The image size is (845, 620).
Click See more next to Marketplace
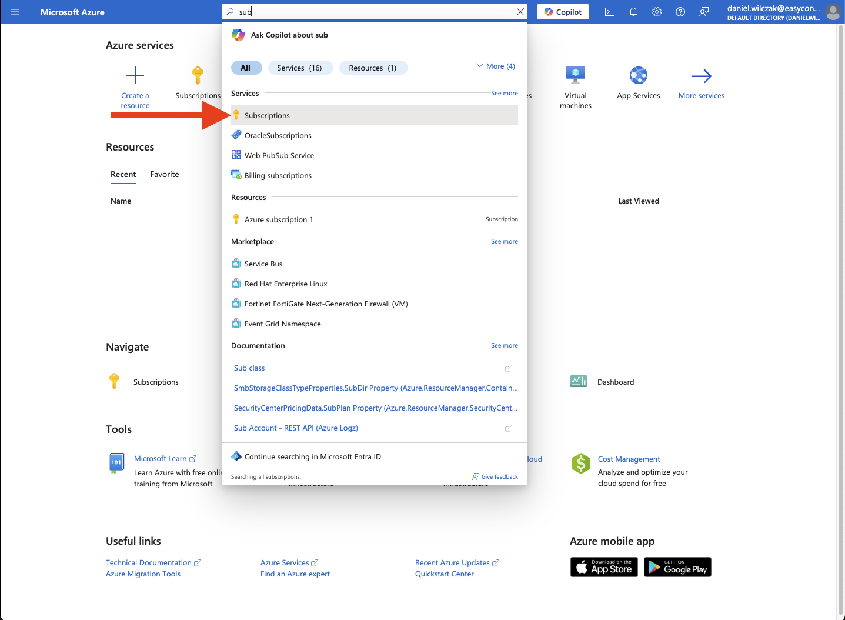tap(505, 241)
